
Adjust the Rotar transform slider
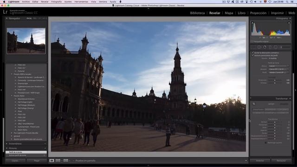(275, 128)
